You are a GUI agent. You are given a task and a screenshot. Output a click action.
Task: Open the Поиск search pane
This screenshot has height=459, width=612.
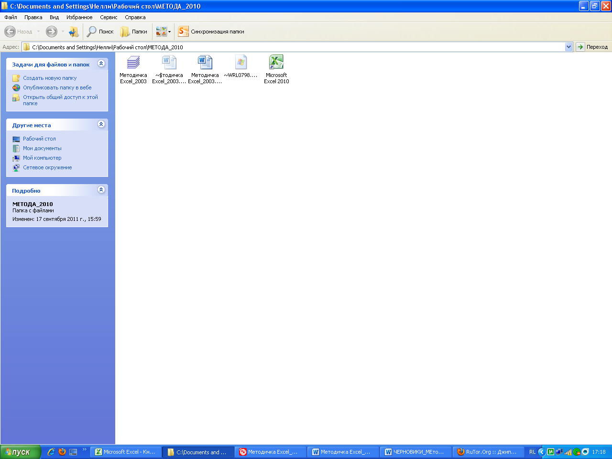click(100, 32)
